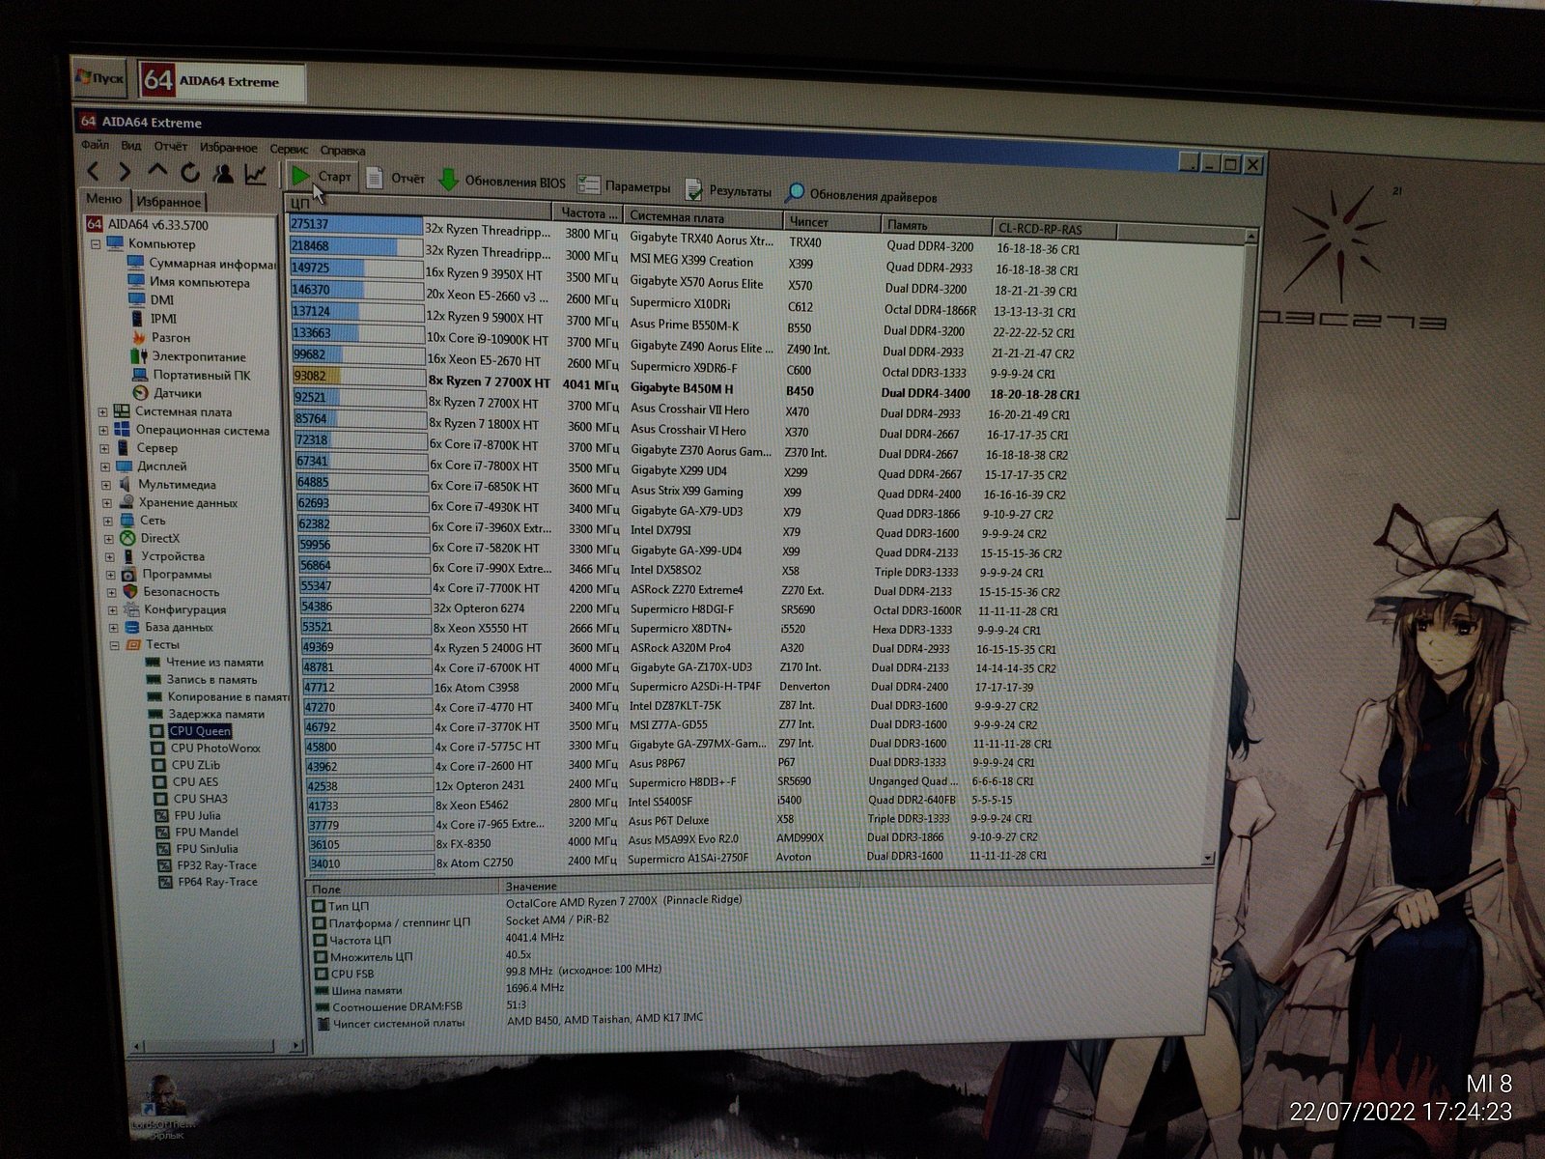Select the 16x Ryzen 9 3950X HT row
1545x1159 pixels.
click(x=682, y=279)
